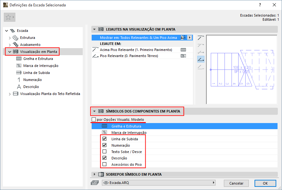
Task: Click layout symbol for Piso Relevante
Action: click(x=183, y=56)
